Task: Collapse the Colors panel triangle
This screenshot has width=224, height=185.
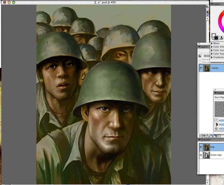Action: 212,4
